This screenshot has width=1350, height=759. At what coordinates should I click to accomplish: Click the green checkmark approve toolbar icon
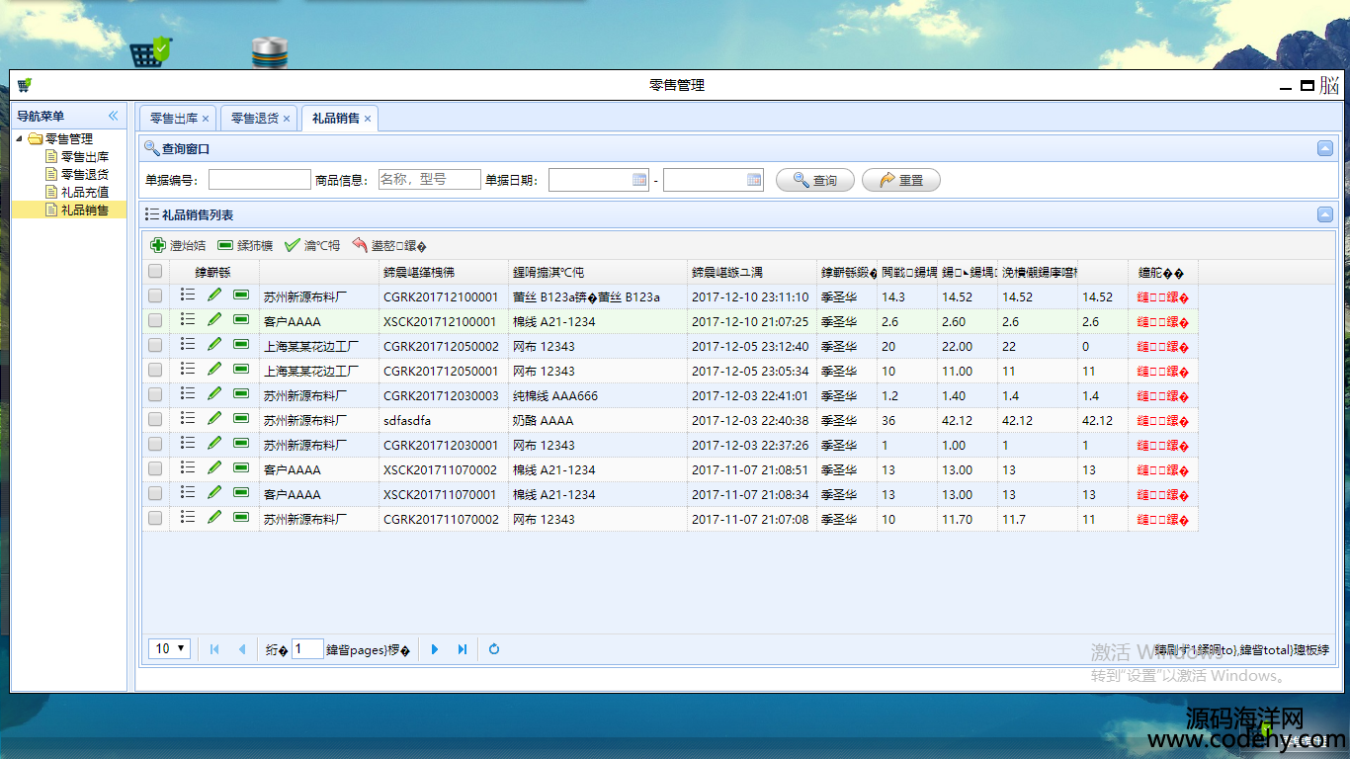coord(292,245)
